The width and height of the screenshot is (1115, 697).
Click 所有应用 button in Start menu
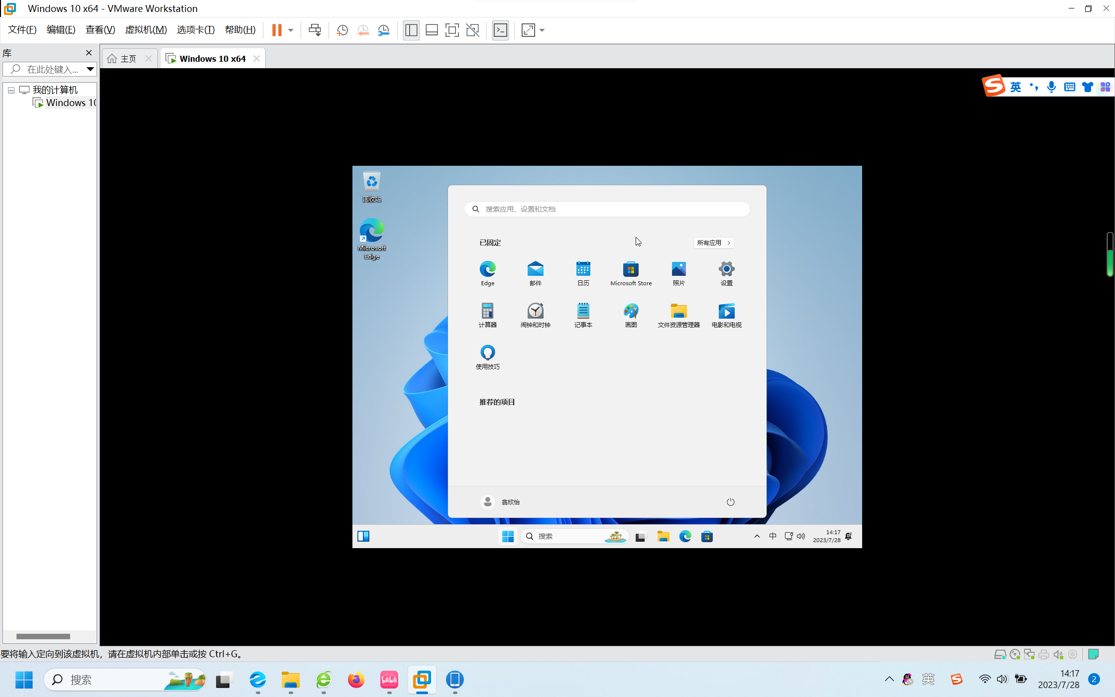click(713, 243)
